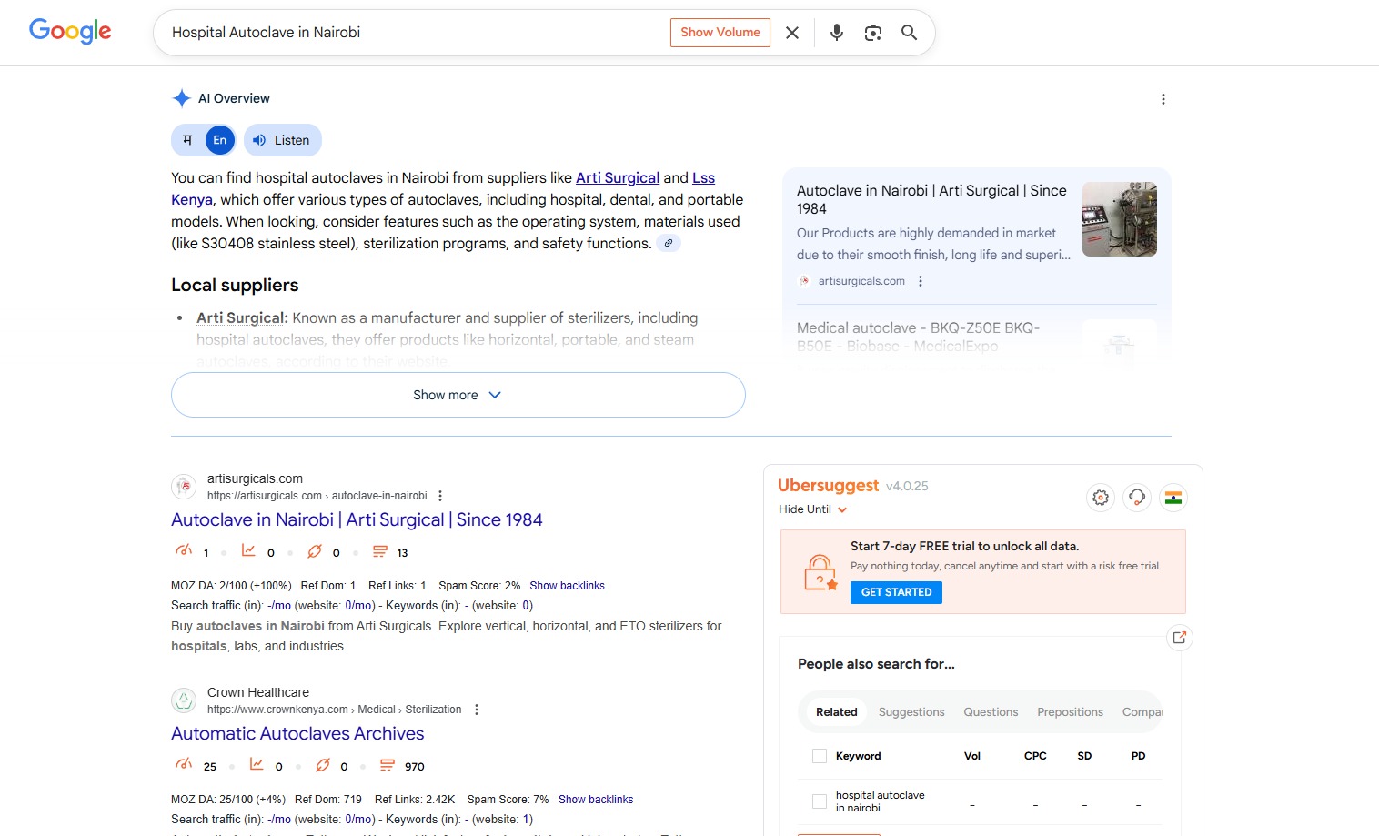Image resolution: width=1379 pixels, height=836 pixels.
Task: Open the Automatic Autoclaves Archives result
Action: (297, 733)
